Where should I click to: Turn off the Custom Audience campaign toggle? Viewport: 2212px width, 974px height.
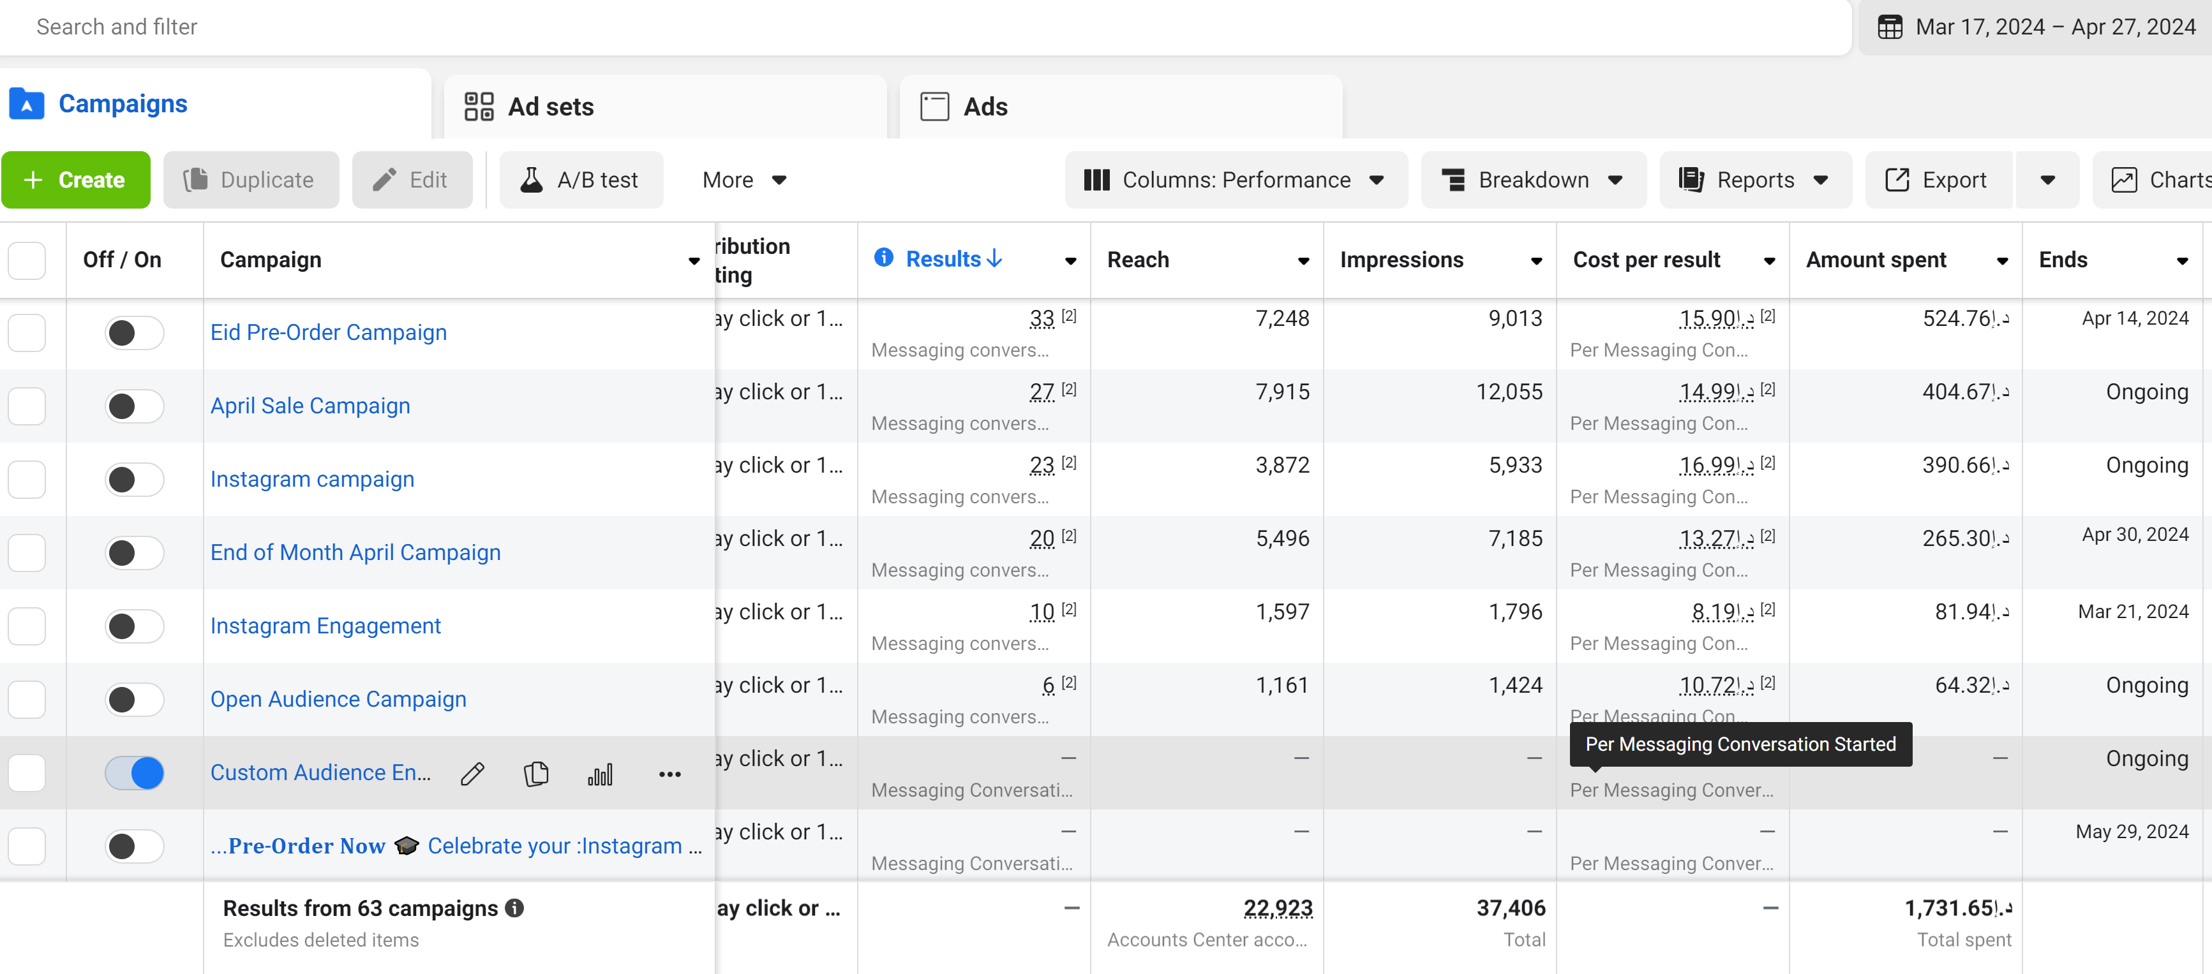pyautogui.click(x=135, y=773)
